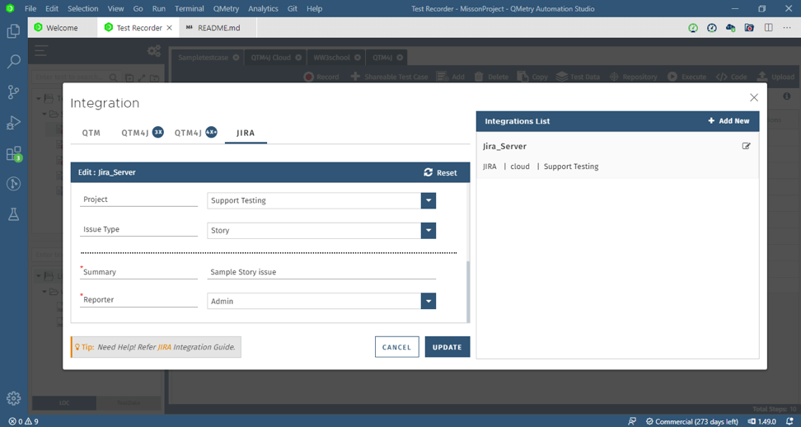801x427 pixels.
Task: Toggle the hamburger menu in recorder panel
Action: [41, 50]
